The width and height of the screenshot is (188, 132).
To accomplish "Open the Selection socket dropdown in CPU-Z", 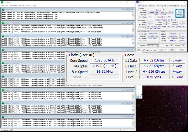I will coord(153,46).
